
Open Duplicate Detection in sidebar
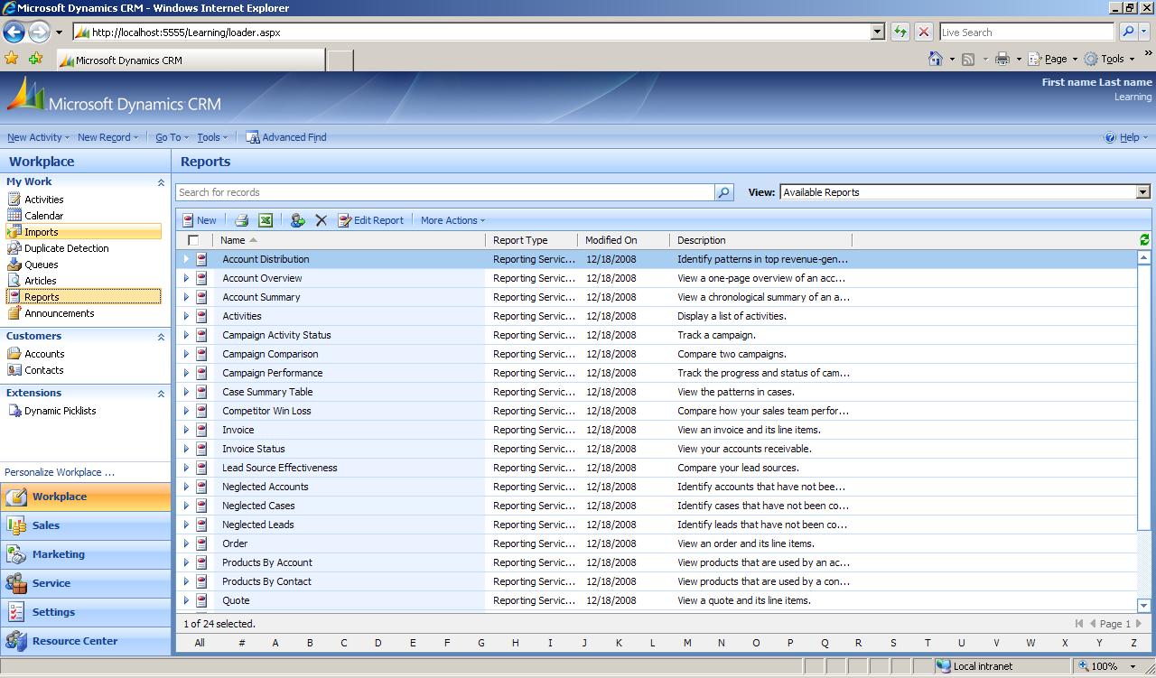tap(66, 248)
